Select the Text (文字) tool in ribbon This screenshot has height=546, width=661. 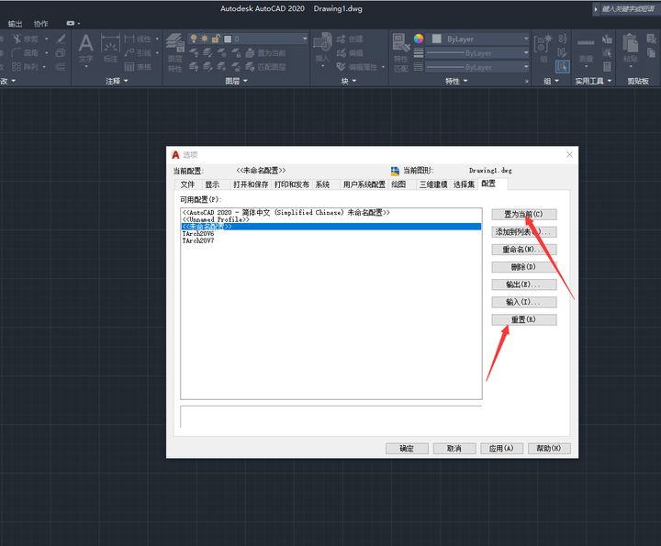pos(85,48)
